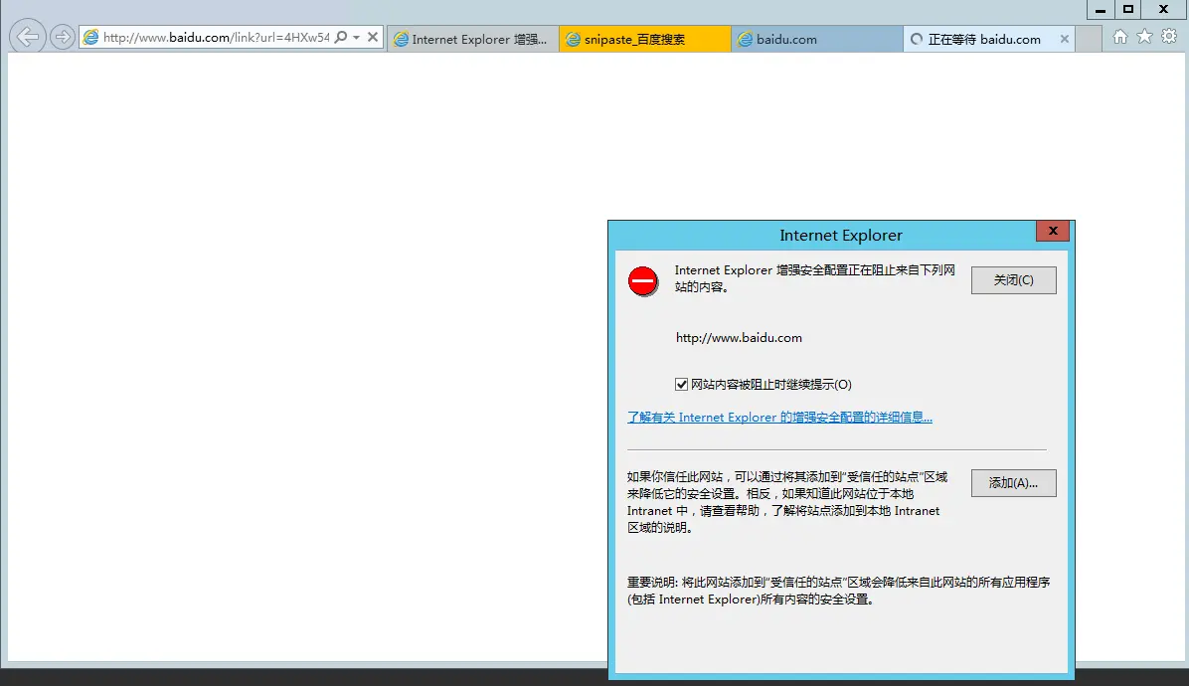Stop page loading with address bar X

click(373, 37)
